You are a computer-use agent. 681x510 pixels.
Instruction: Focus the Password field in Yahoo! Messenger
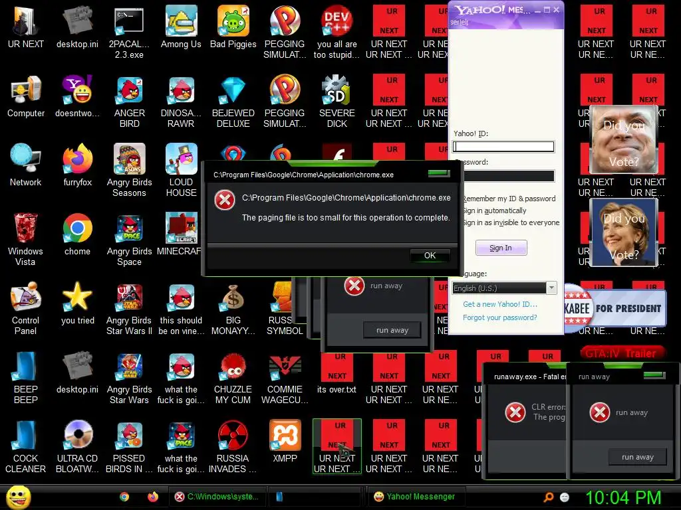coord(509,175)
